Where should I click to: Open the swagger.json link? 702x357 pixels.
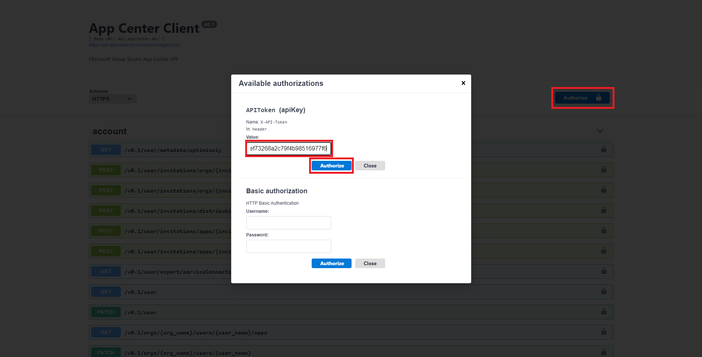tap(134, 45)
